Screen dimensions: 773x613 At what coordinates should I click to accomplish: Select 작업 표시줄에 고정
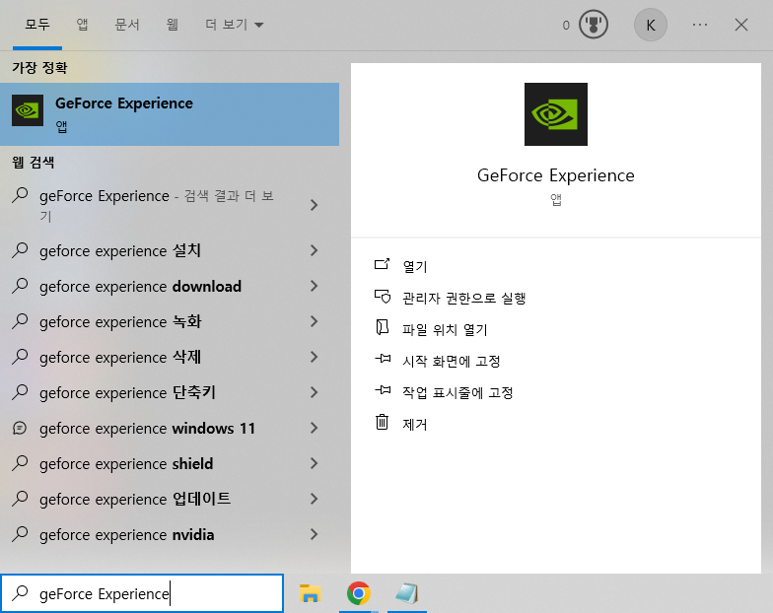click(457, 392)
